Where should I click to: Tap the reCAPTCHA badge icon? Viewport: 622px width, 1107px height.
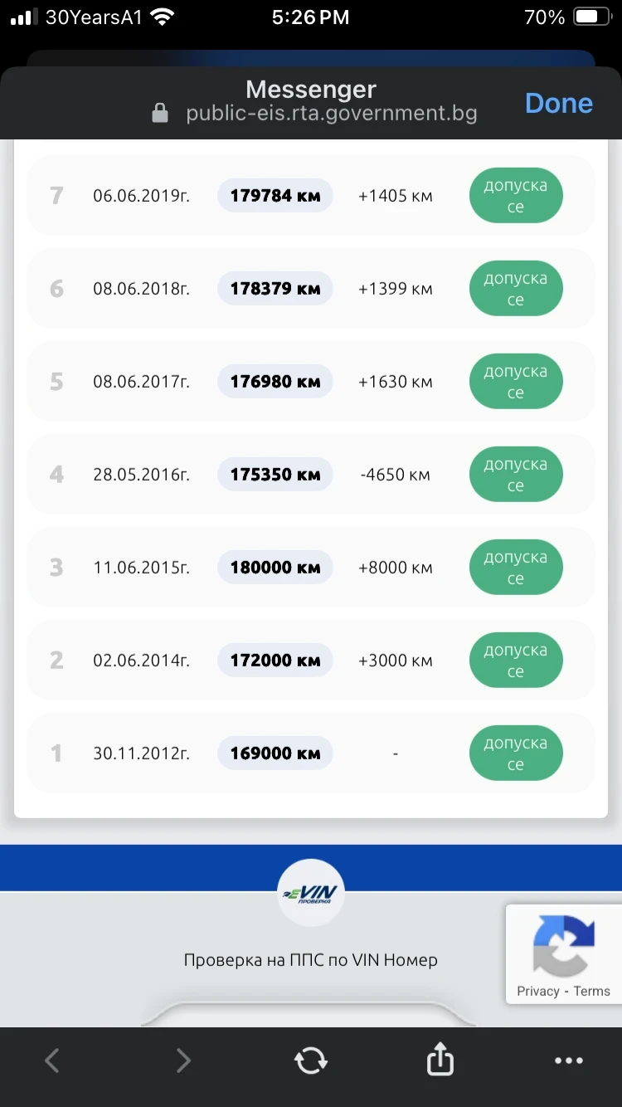(x=564, y=944)
